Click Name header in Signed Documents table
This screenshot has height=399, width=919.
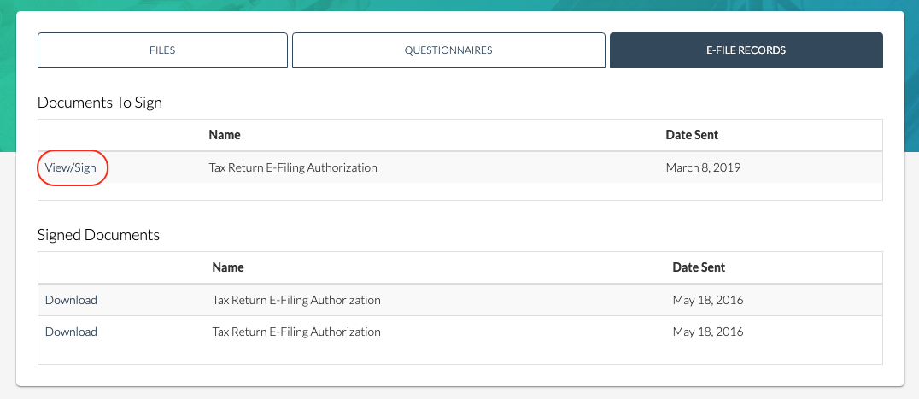(228, 267)
